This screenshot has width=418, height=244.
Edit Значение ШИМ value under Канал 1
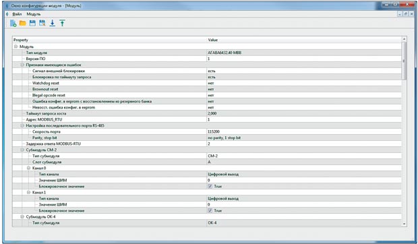pyautogui.click(x=304, y=205)
